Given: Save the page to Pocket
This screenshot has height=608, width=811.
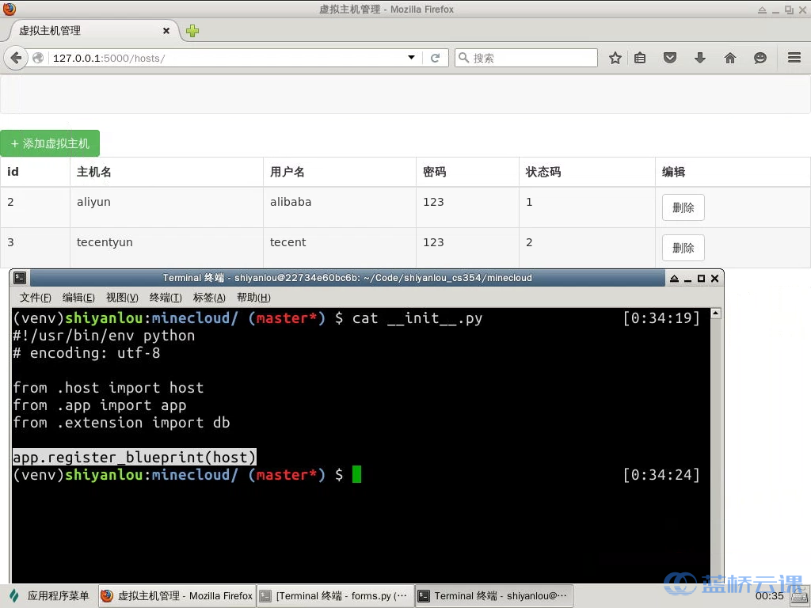Looking at the screenshot, I should click(x=670, y=57).
